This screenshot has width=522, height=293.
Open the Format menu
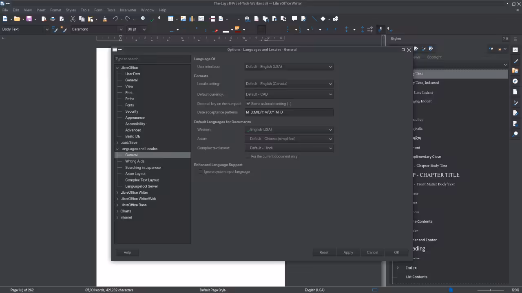pos(55,10)
